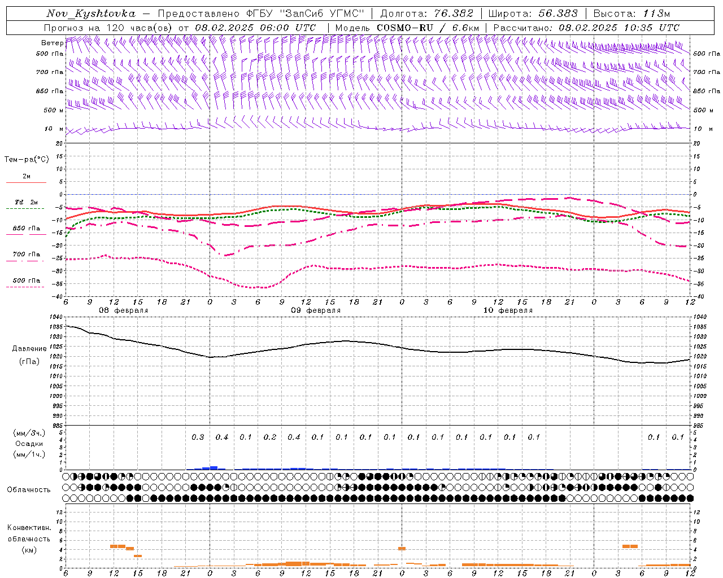Screen dimensions: 723x578
Task: Select the 'Тем-ра(°C)' temperature panel label
Action: (27, 159)
